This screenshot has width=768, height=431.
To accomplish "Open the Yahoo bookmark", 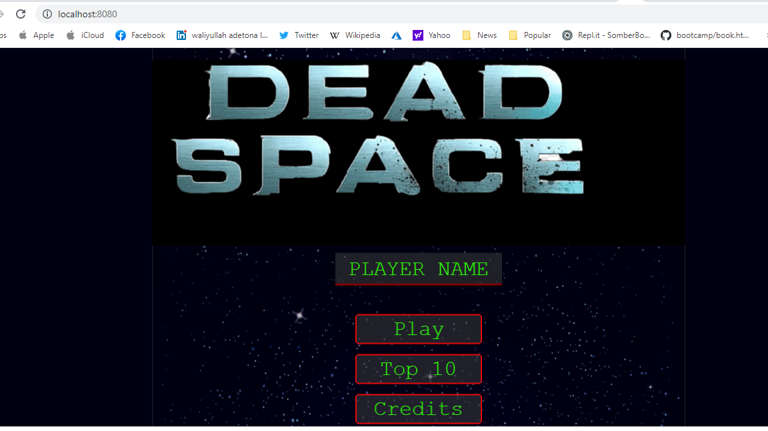I will 431,35.
